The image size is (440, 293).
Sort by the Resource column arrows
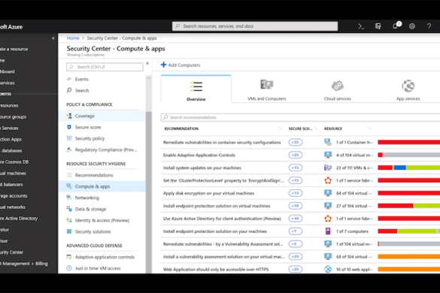369,128
